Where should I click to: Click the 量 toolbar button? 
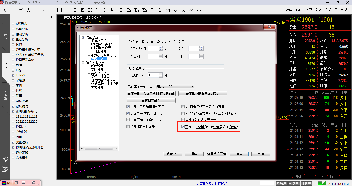click(152, 10)
